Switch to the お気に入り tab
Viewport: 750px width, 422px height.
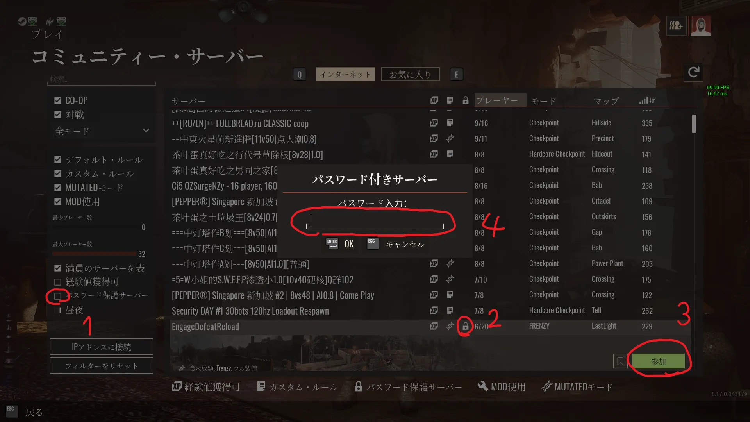click(410, 74)
